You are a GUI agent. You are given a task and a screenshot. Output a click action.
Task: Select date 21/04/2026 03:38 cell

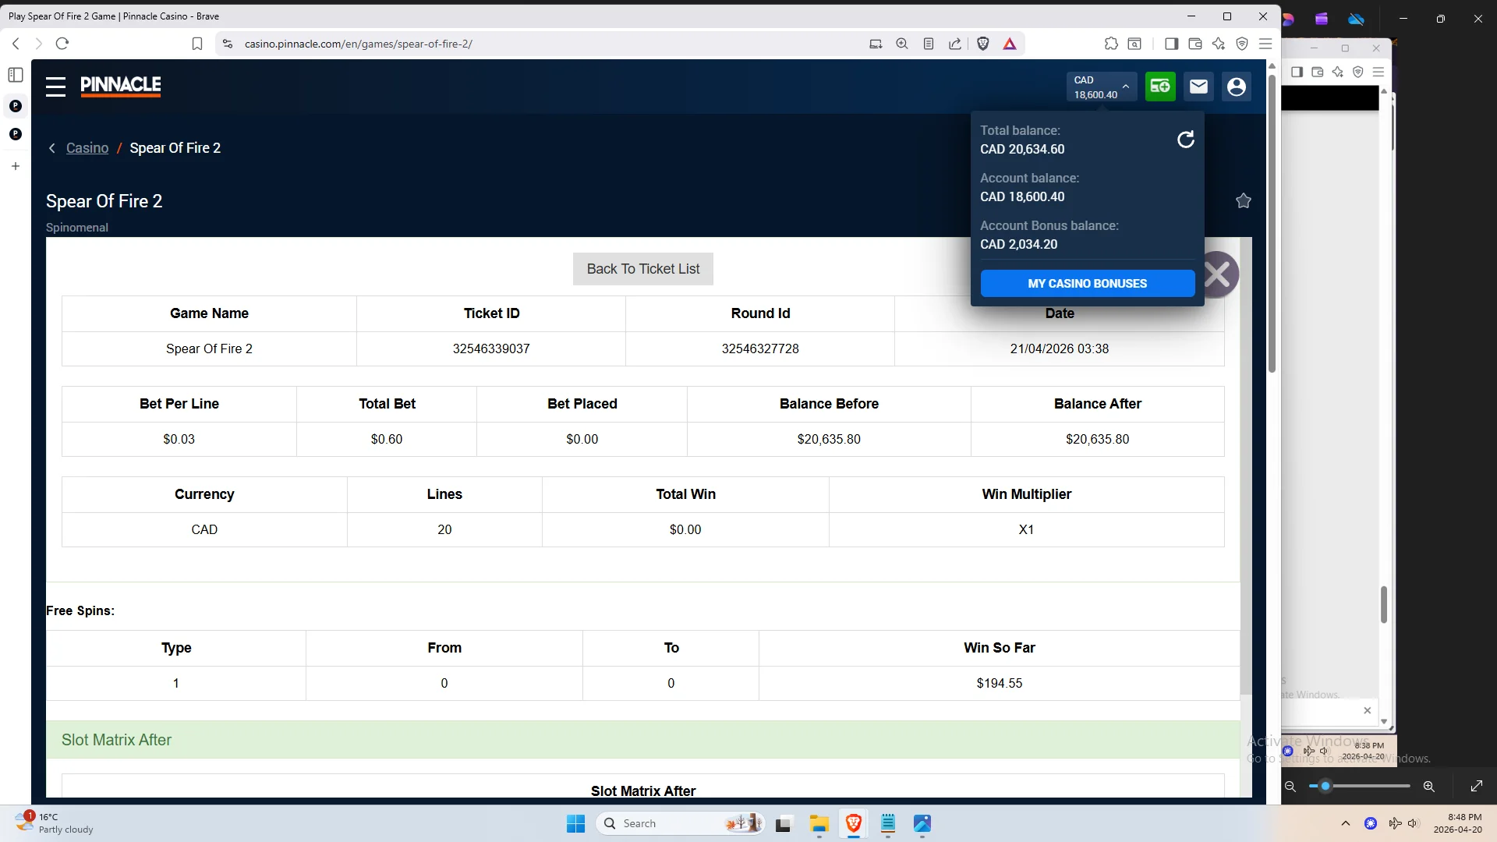tap(1059, 348)
